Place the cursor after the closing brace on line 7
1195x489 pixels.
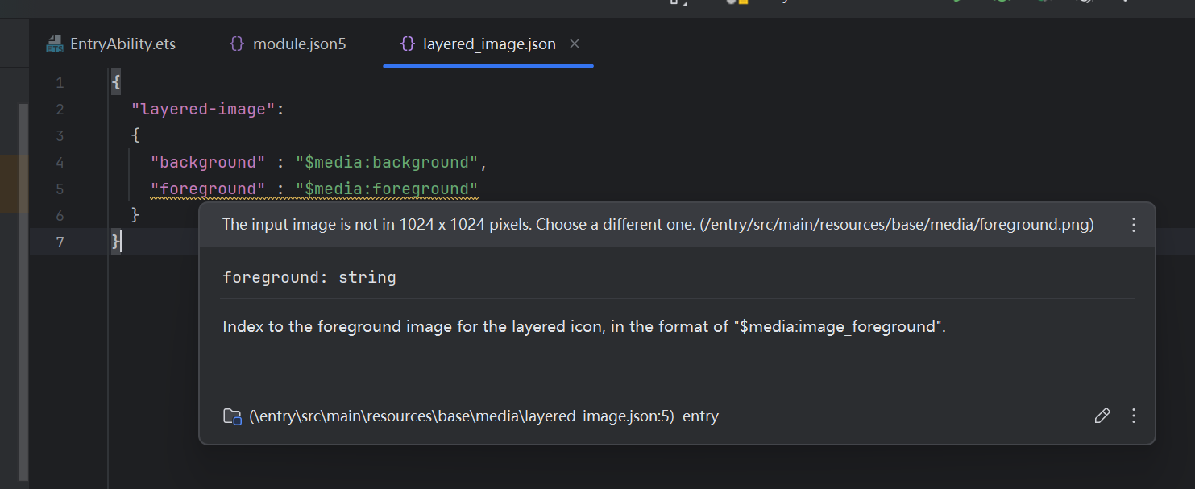pyautogui.click(x=122, y=242)
